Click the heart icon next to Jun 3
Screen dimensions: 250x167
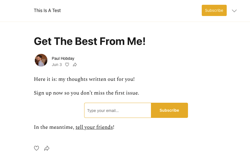(67, 65)
